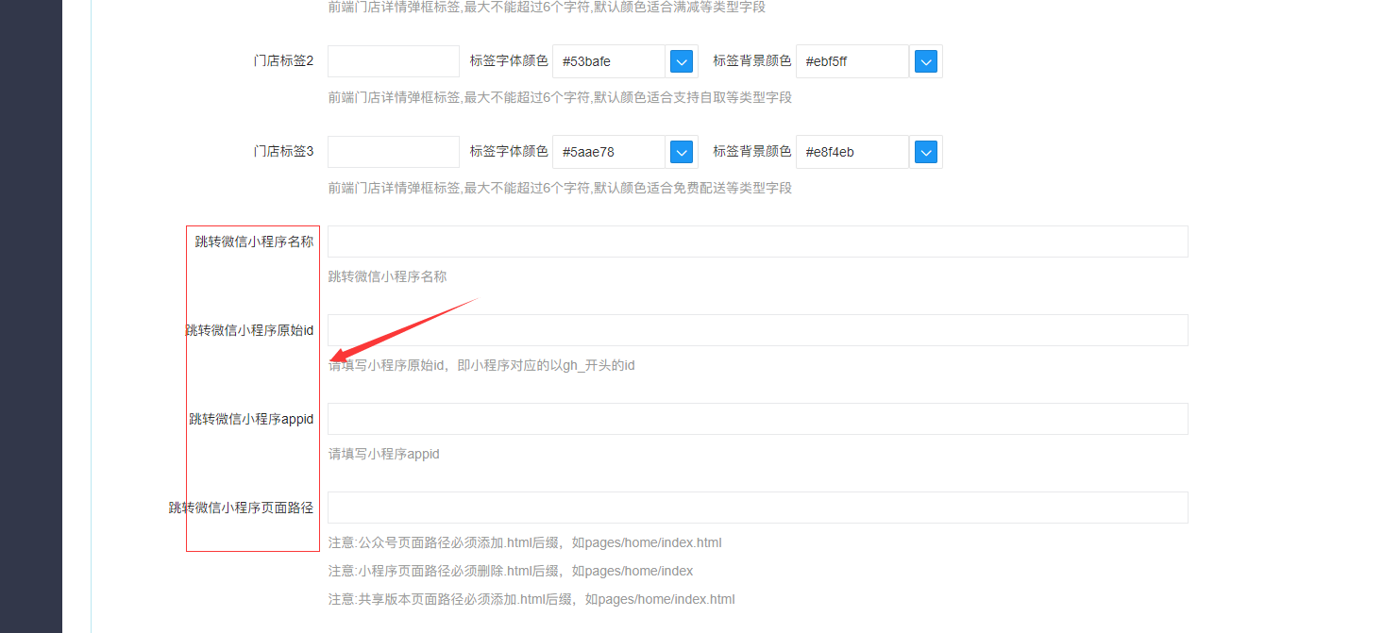Edit the #5aae78 font color value field
This screenshot has height=633, width=1383.
pyautogui.click(x=609, y=152)
